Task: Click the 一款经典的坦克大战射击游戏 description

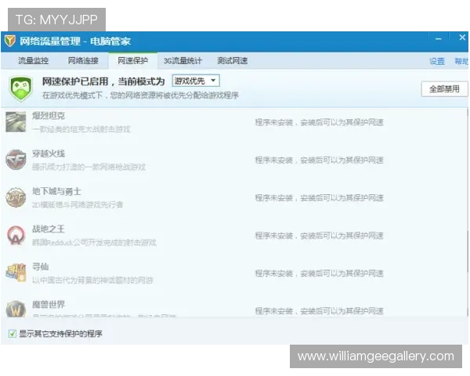Action: [81, 129]
